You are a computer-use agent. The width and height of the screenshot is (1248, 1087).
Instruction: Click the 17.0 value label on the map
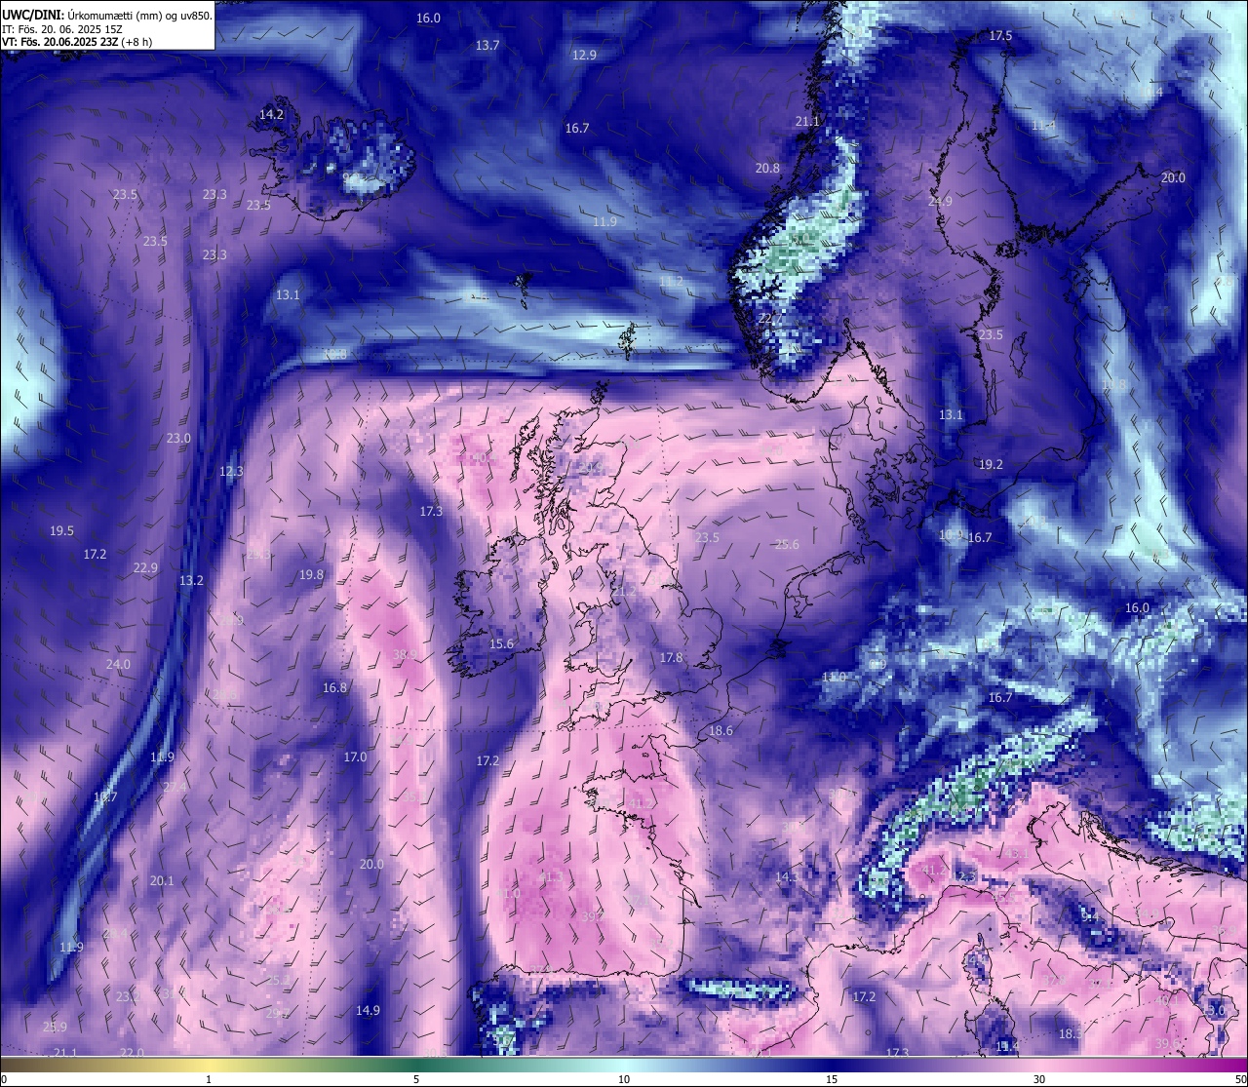point(355,757)
